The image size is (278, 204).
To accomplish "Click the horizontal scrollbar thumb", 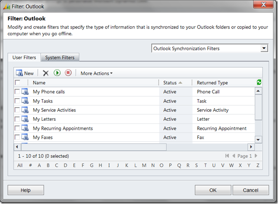I will point(94,147).
